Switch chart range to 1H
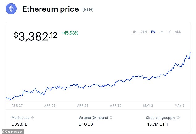This screenshot has height=134, width=196. pos(134,32)
